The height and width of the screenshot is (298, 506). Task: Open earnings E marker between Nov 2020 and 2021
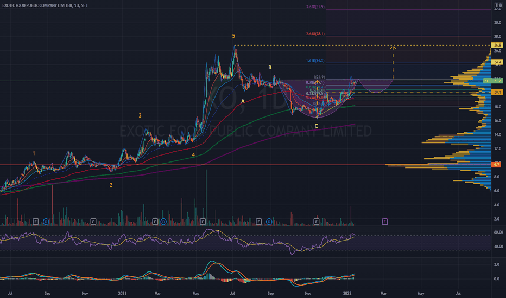tap(93, 222)
